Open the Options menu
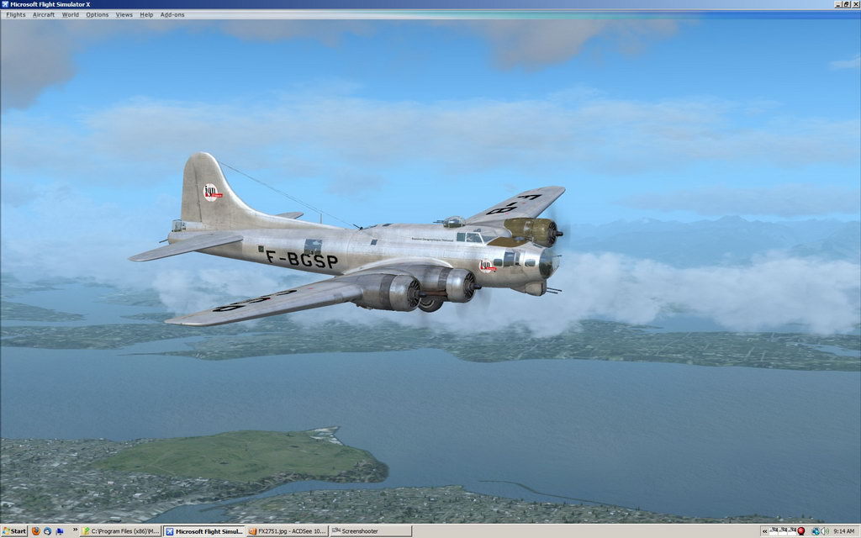This screenshot has height=538, width=861. [x=98, y=15]
